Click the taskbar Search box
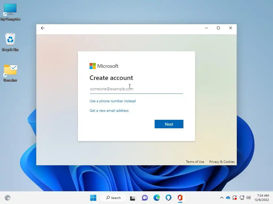The width and height of the screenshot is (273, 204). (114, 198)
